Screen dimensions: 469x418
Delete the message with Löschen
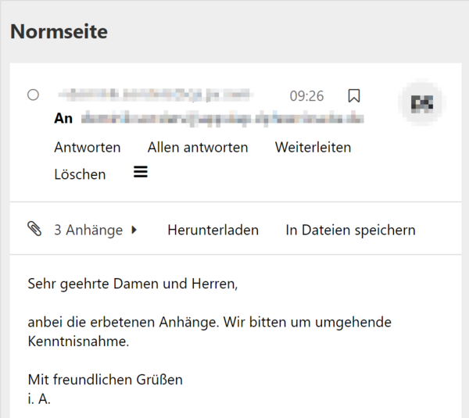pyautogui.click(x=80, y=174)
